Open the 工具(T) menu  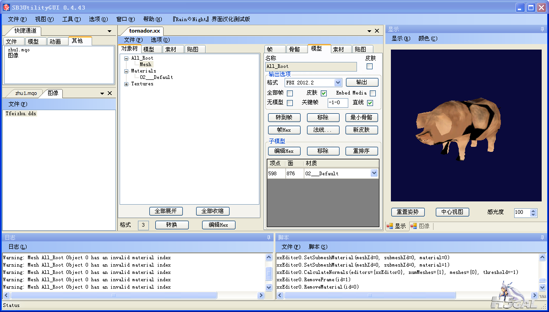click(71, 19)
